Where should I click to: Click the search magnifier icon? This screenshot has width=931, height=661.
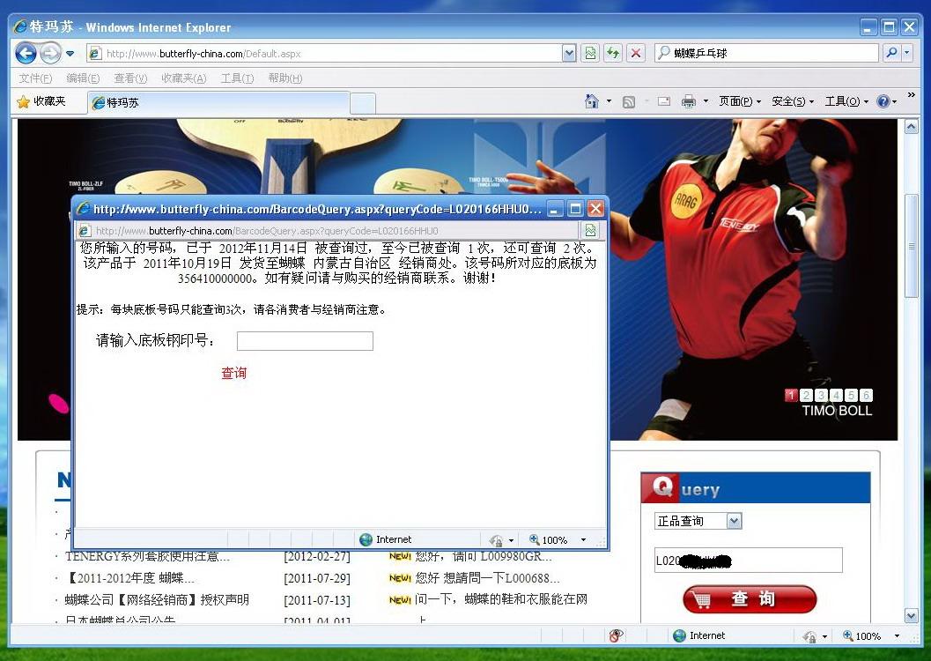click(x=891, y=53)
